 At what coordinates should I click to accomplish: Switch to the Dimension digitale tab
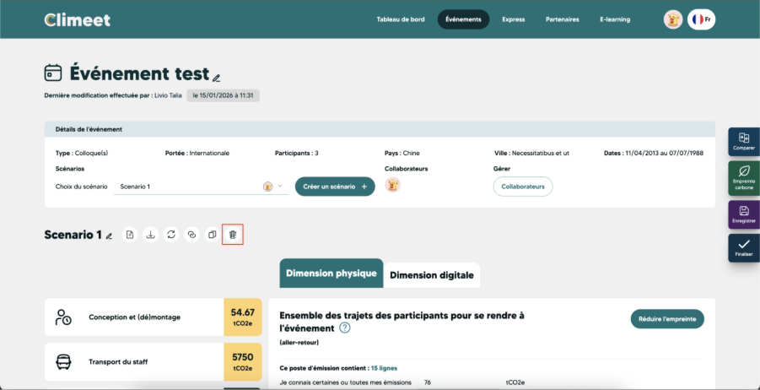coord(431,275)
